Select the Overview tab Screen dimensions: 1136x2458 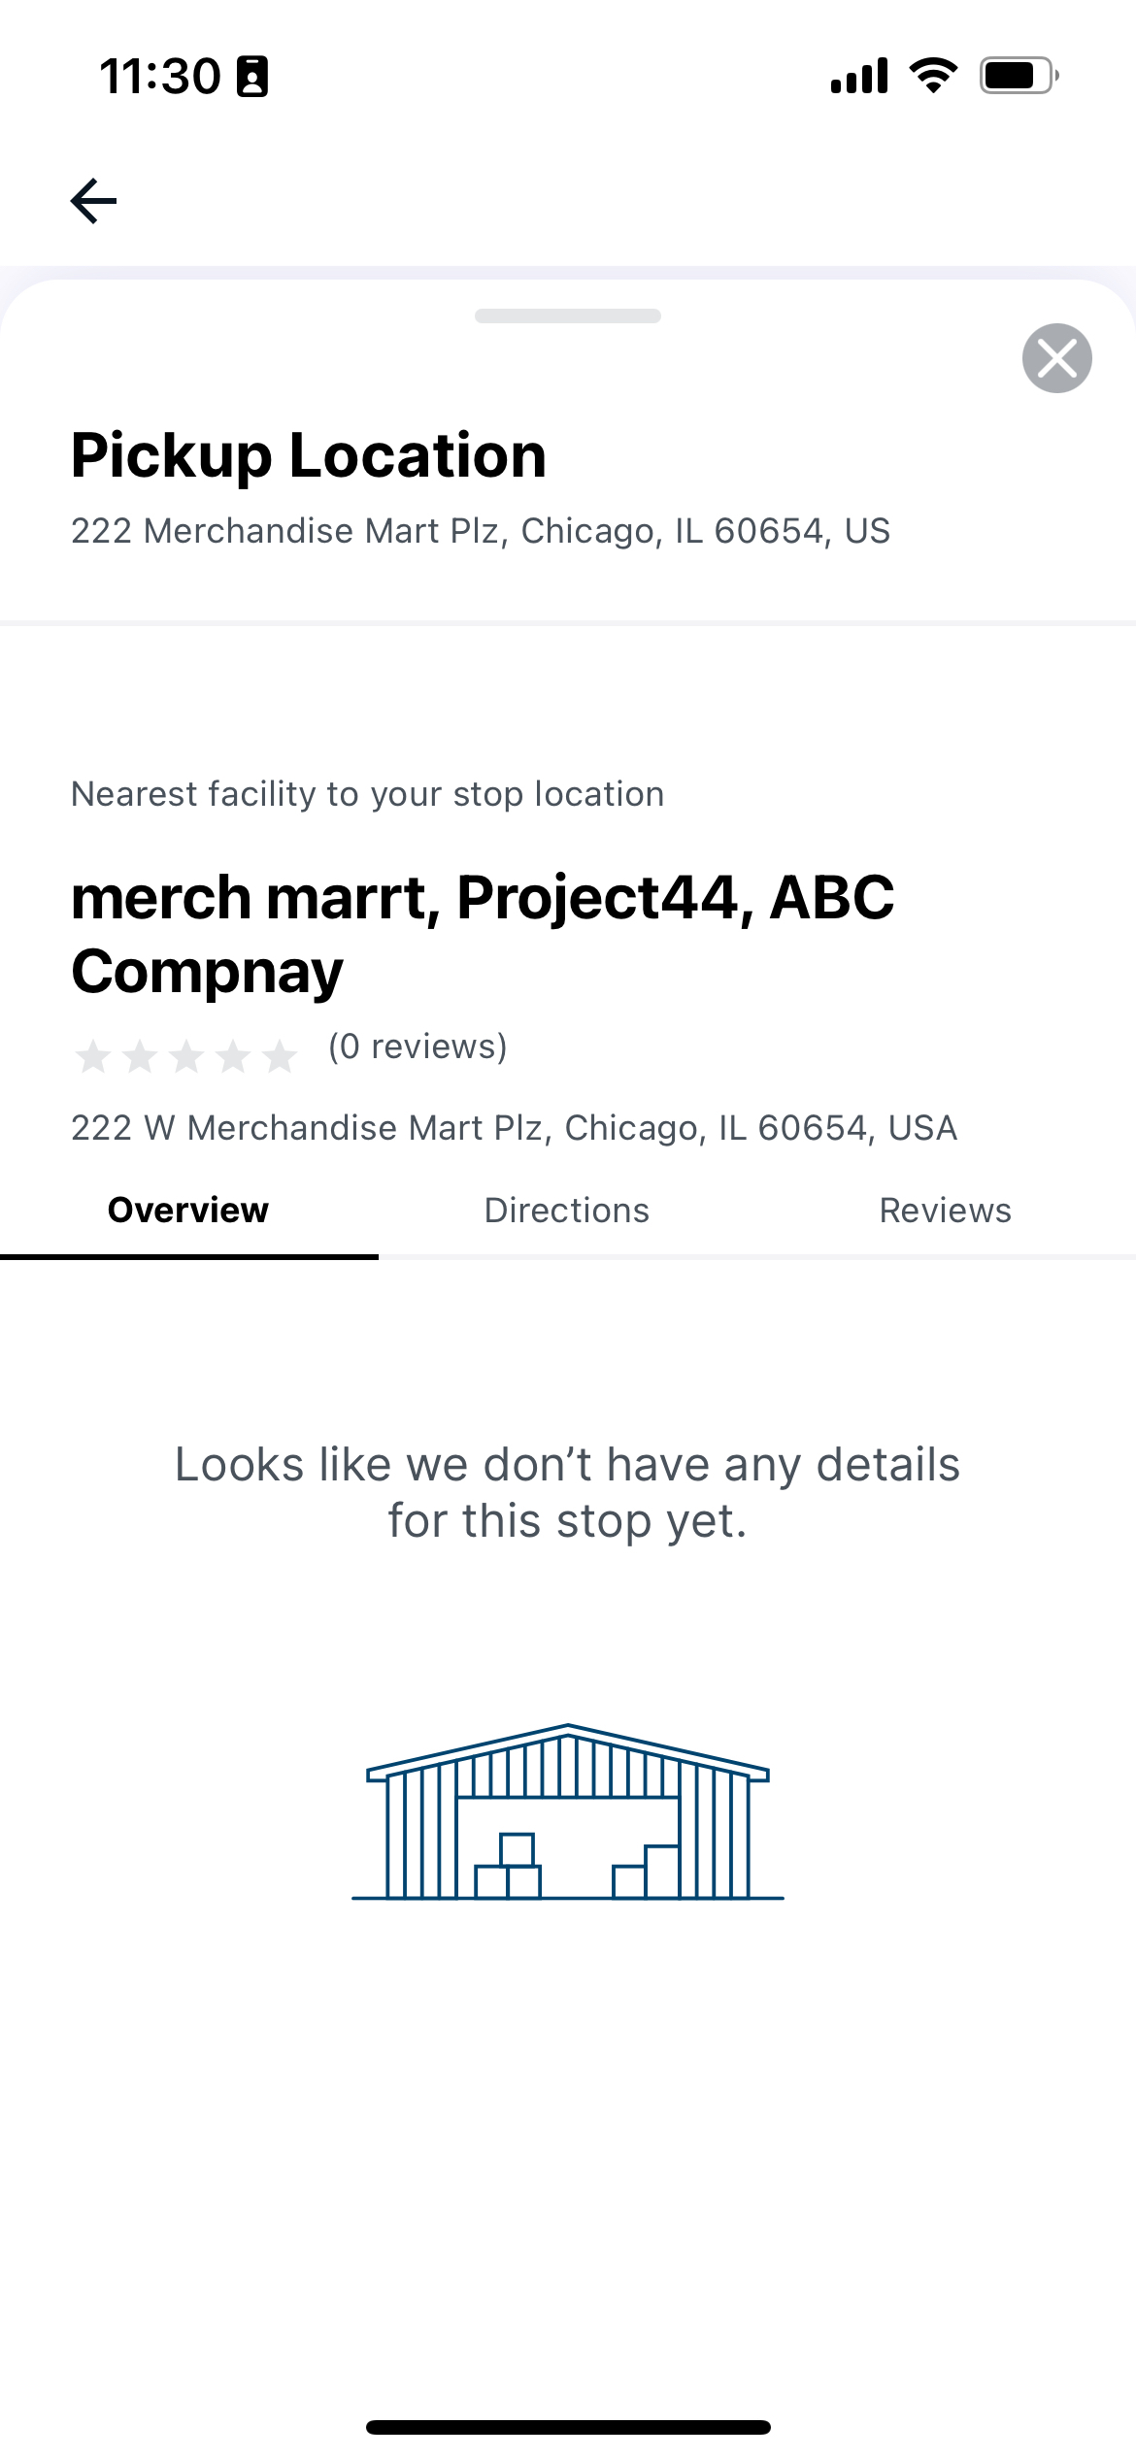pos(188,1211)
